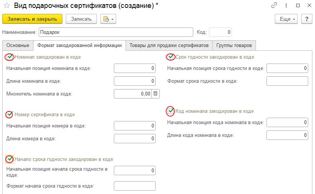The height and width of the screenshot is (194, 315).
Task: Focus Длина кода номинала в коде field
Action: [287, 135]
